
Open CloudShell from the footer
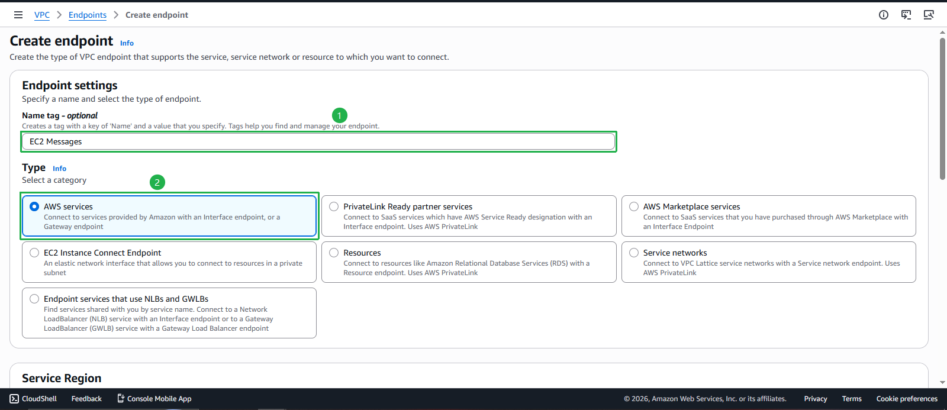pos(33,399)
